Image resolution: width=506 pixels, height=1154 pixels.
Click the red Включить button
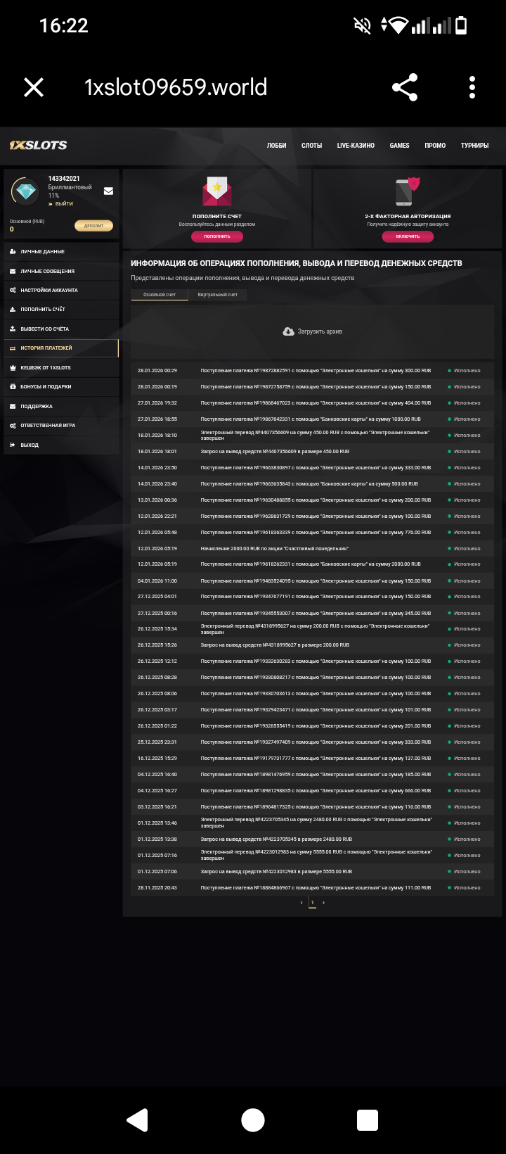408,236
